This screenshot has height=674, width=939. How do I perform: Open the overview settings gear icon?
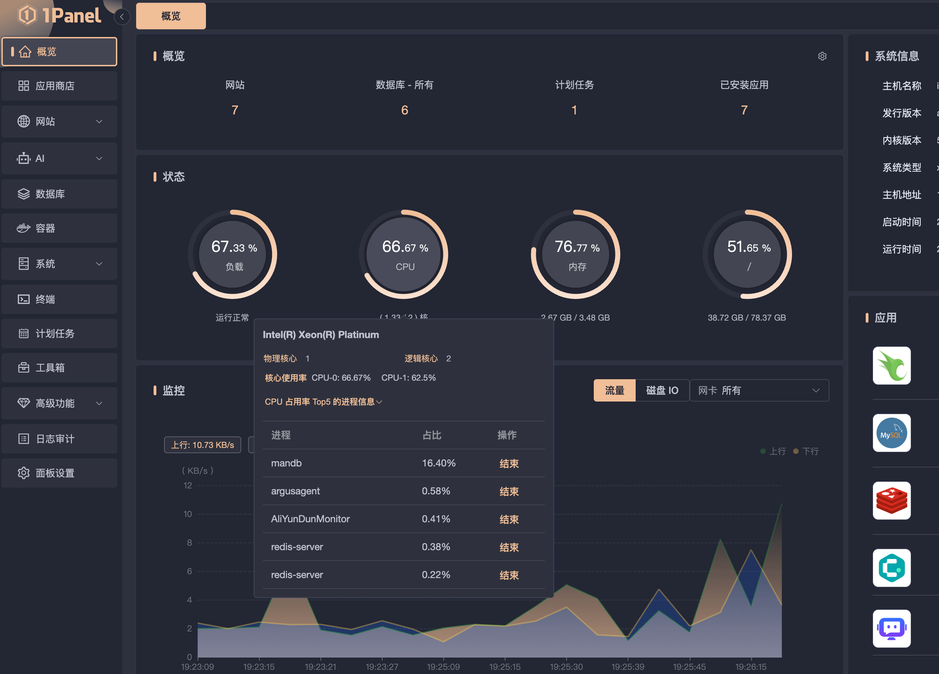822,56
